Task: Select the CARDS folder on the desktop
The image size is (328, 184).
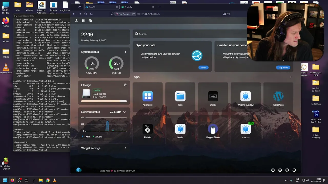Action: pos(6,53)
